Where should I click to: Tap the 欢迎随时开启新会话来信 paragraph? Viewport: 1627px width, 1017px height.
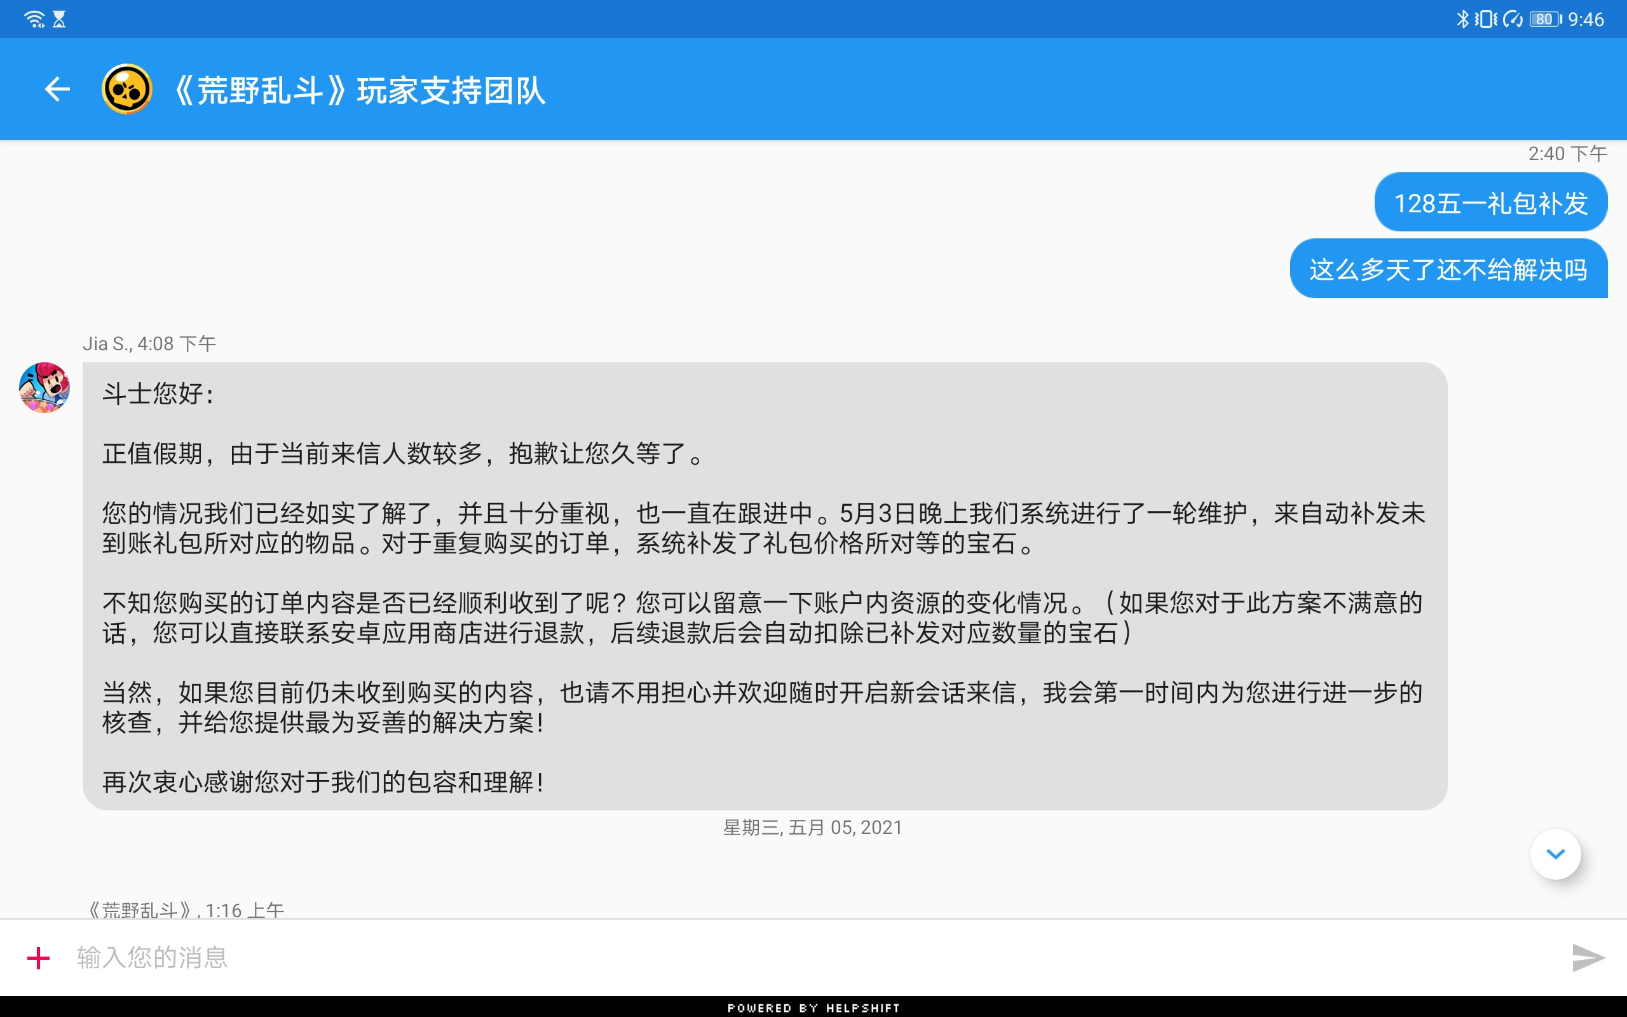tap(763, 707)
